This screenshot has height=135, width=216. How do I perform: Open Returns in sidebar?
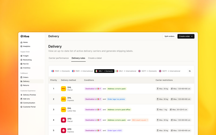(26, 85)
